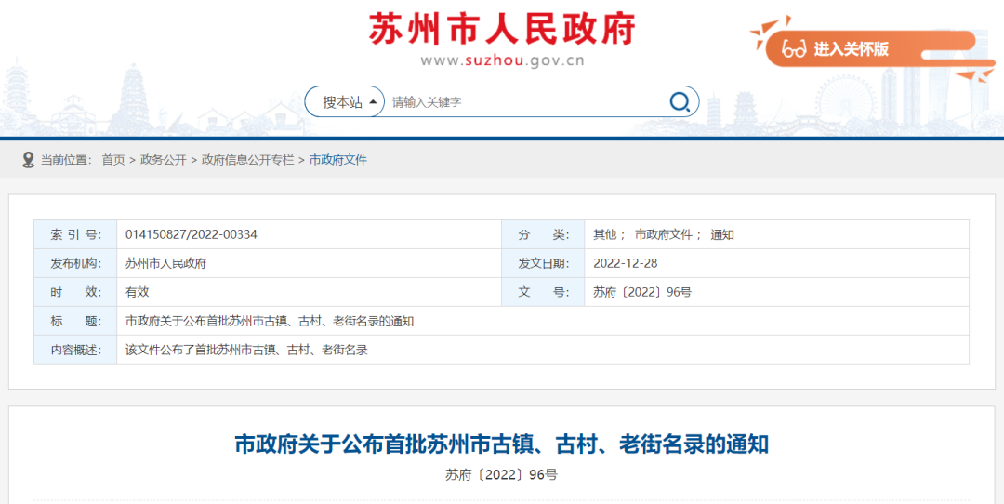Open 政务公开 breadcrumb link
The width and height of the screenshot is (1004, 504).
point(164,160)
